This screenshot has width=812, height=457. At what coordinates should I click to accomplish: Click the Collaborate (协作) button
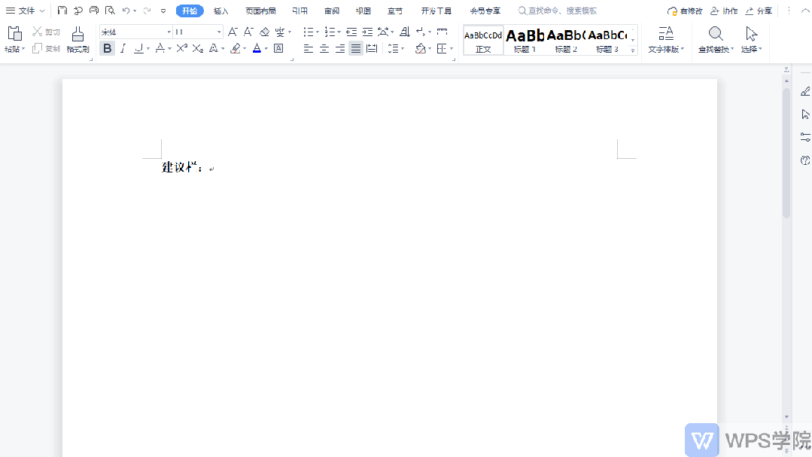point(724,11)
